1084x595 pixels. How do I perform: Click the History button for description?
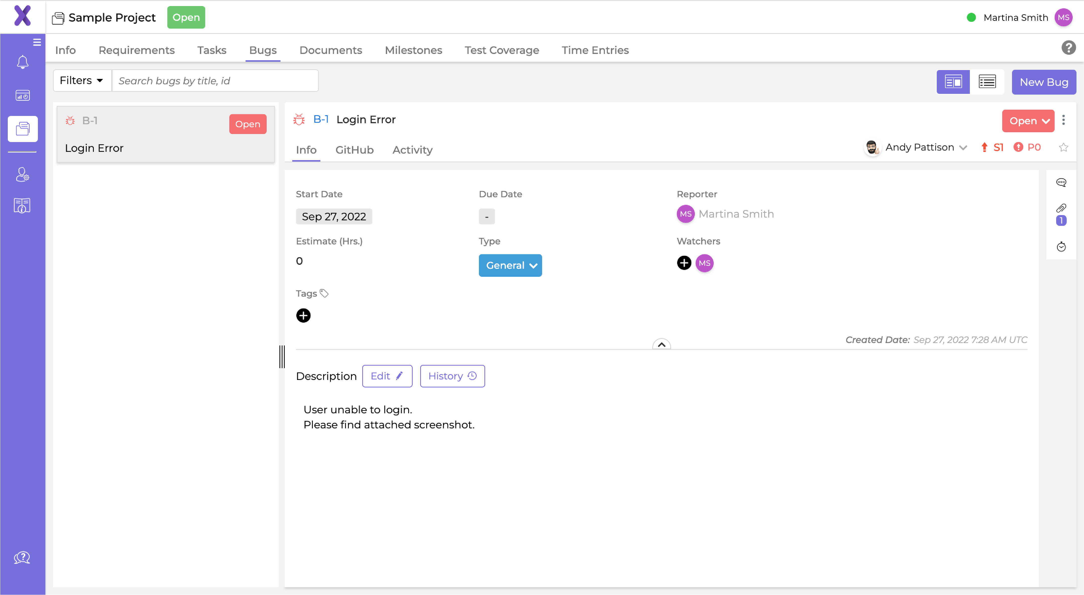452,376
